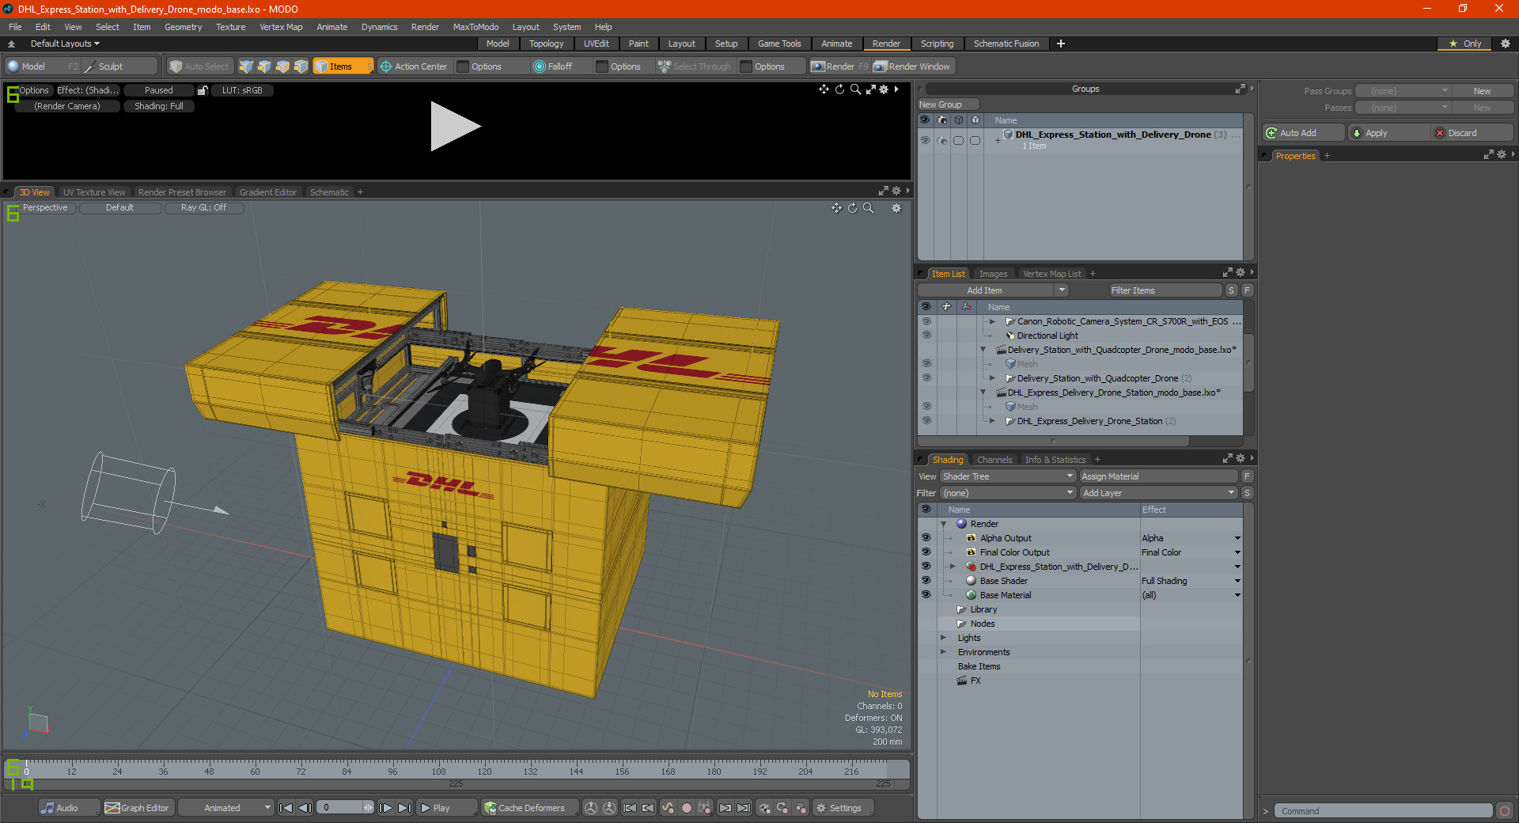This screenshot has height=823, width=1519.
Task: Open the Graph Editor
Action: pyautogui.click(x=137, y=808)
